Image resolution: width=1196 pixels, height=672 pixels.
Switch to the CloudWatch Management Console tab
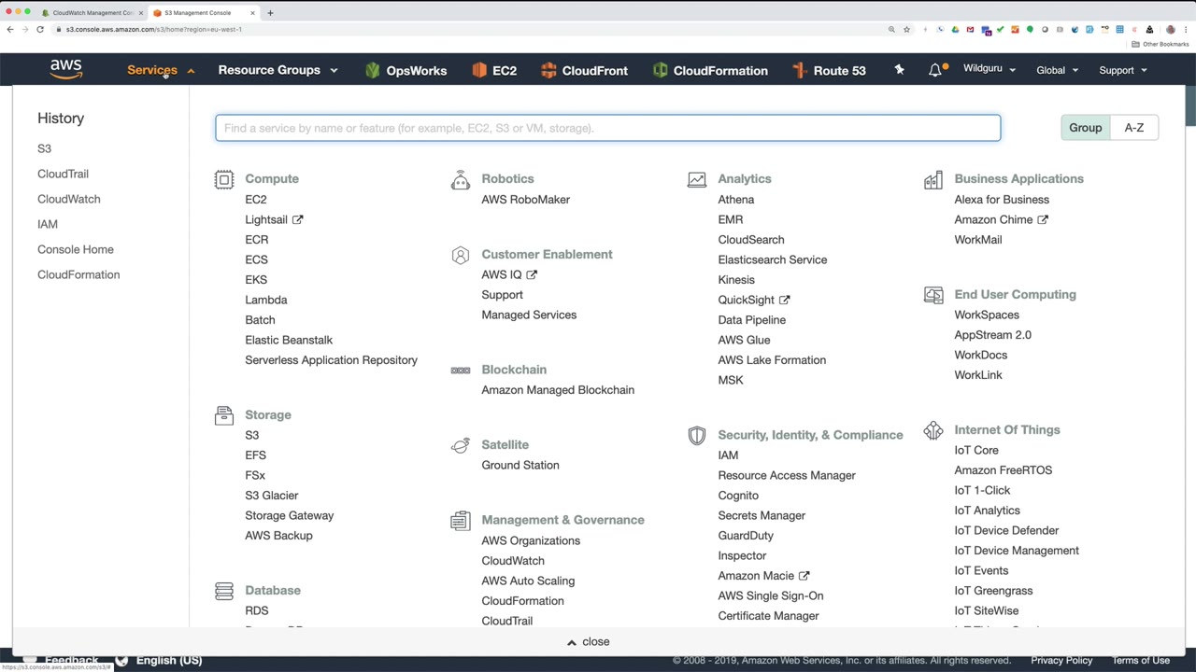pos(93,13)
